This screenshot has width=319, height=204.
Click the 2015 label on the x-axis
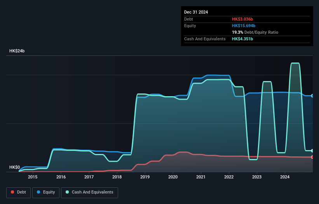[x=33, y=177]
